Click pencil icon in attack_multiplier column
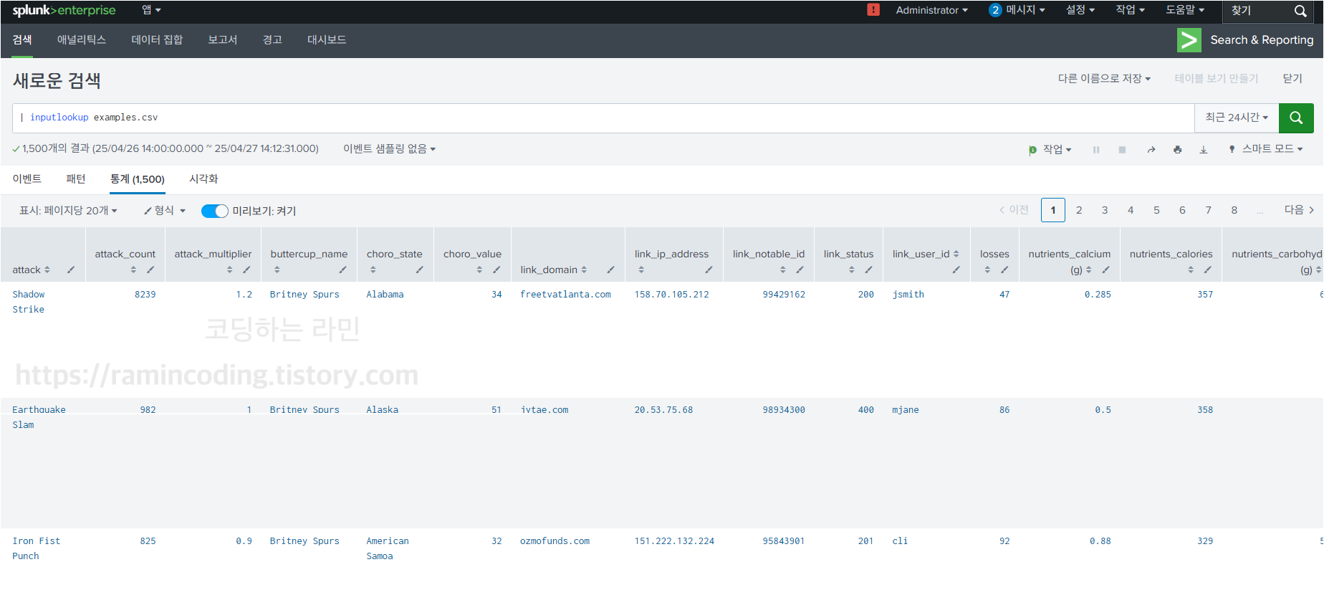 point(246,270)
